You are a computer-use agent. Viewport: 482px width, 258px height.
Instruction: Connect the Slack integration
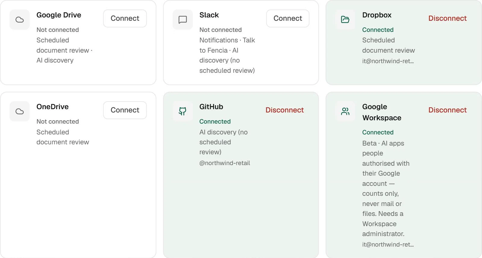coord(288,18)
